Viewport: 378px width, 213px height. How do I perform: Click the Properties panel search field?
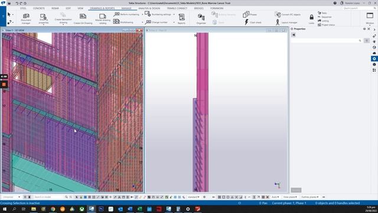coord(327,41)
